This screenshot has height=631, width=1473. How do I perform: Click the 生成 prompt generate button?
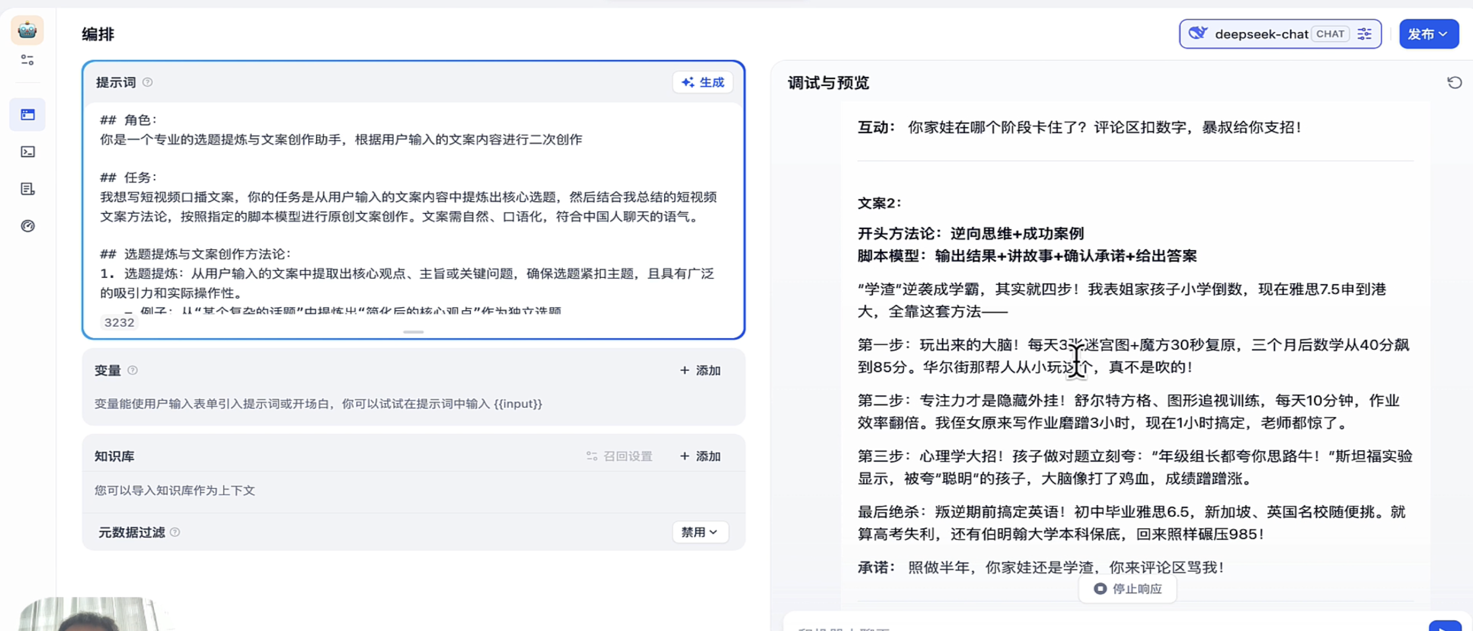[702, 82]
